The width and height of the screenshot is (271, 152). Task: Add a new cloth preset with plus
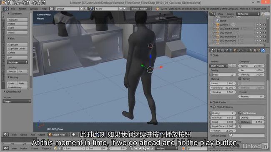(230, 66)
